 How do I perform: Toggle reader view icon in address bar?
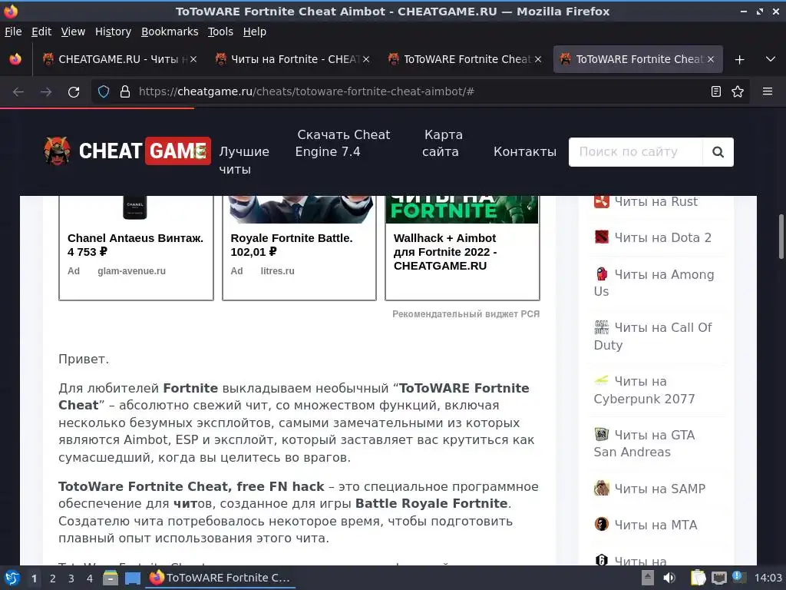716,91
